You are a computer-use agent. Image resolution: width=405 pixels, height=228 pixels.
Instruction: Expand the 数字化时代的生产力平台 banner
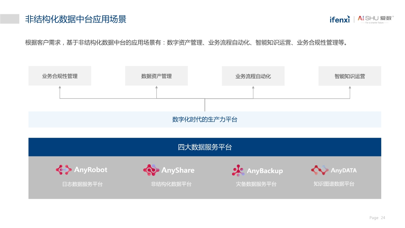click(205, 119)
